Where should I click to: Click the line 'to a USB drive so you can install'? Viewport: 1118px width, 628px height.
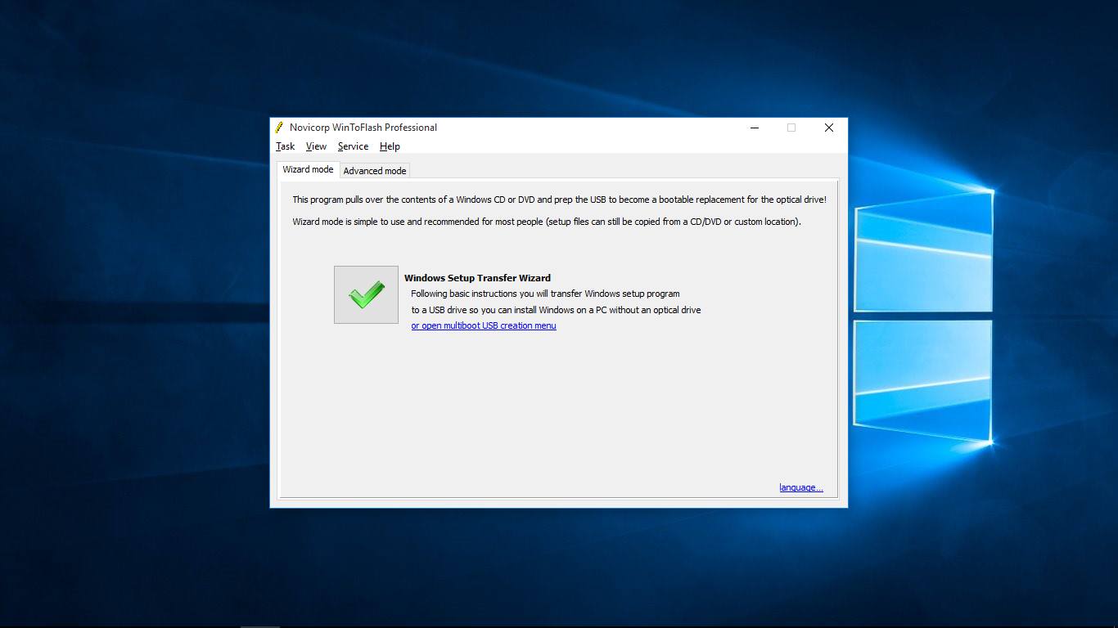click(x=556, y=310)
